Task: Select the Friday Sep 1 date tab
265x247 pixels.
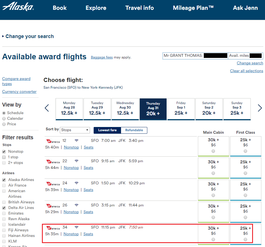Action: point(181,109)
